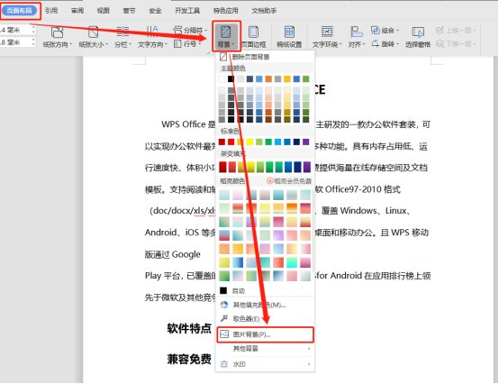Open the 组合 (group) dropdown
Image resolution: width=499 pixels, height=384 pixels.
(386, 31)
